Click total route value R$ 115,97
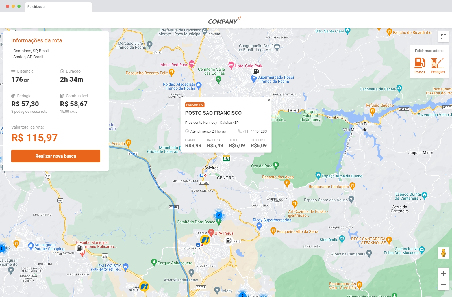The width and height of the screenshot is (452, 297). 34,138
